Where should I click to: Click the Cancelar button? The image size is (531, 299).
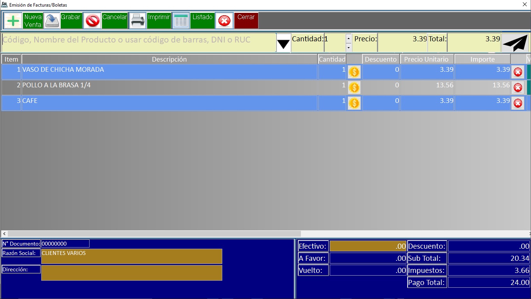115,21
